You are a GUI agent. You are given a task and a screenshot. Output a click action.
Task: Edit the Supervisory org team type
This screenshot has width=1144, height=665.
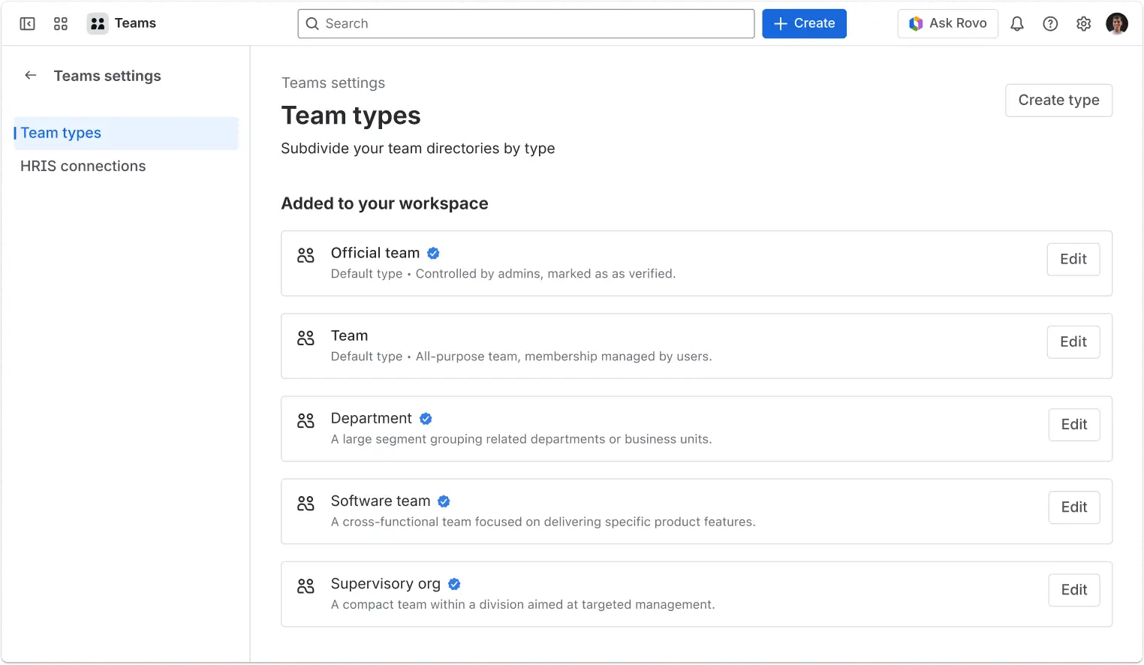coord(1073,590)
